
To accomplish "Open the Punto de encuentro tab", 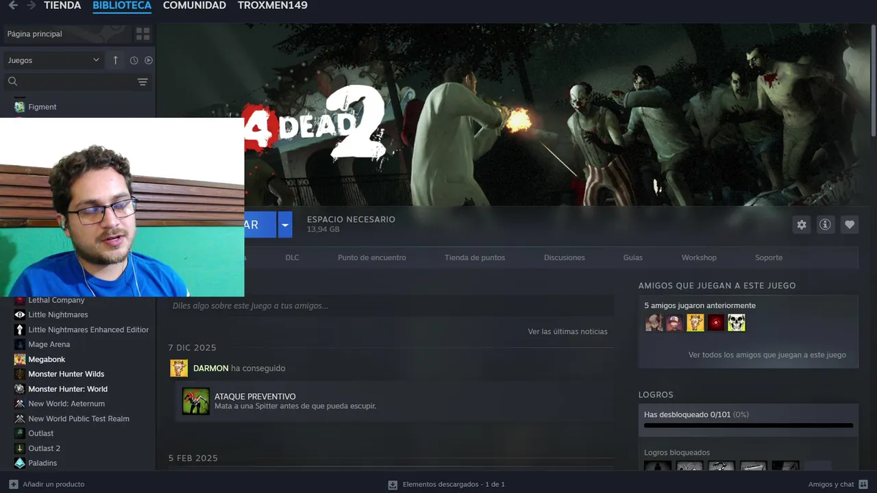I will pyautogui.click(x=372, y=257).
